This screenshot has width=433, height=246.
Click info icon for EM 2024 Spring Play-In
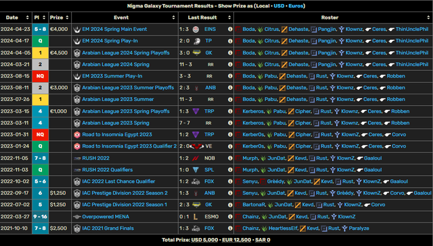point(230,40)
